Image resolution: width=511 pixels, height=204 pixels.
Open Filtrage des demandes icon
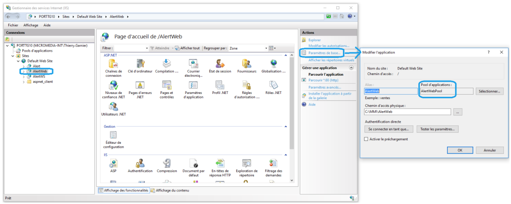coord(273,164)
